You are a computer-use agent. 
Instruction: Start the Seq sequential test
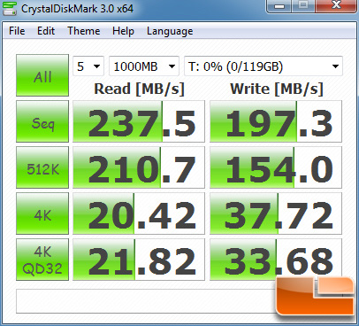coord(42,121)
